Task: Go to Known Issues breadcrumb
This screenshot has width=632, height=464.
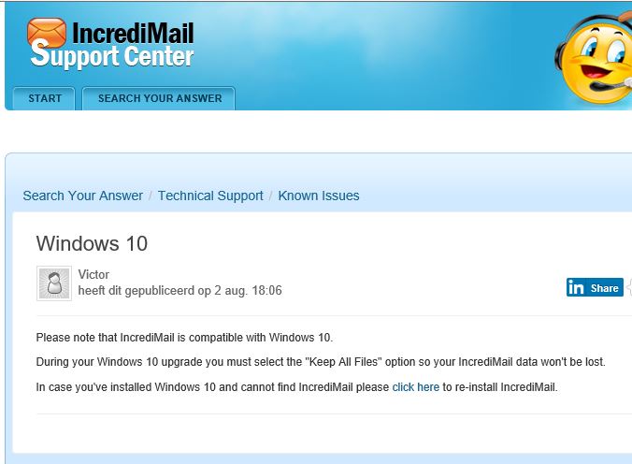Action: 319,196
